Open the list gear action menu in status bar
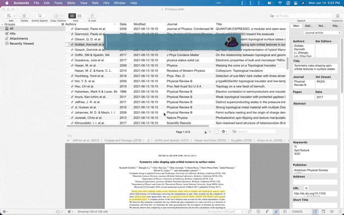Screen dimensions: 344x215 click(x=71, y=212)
